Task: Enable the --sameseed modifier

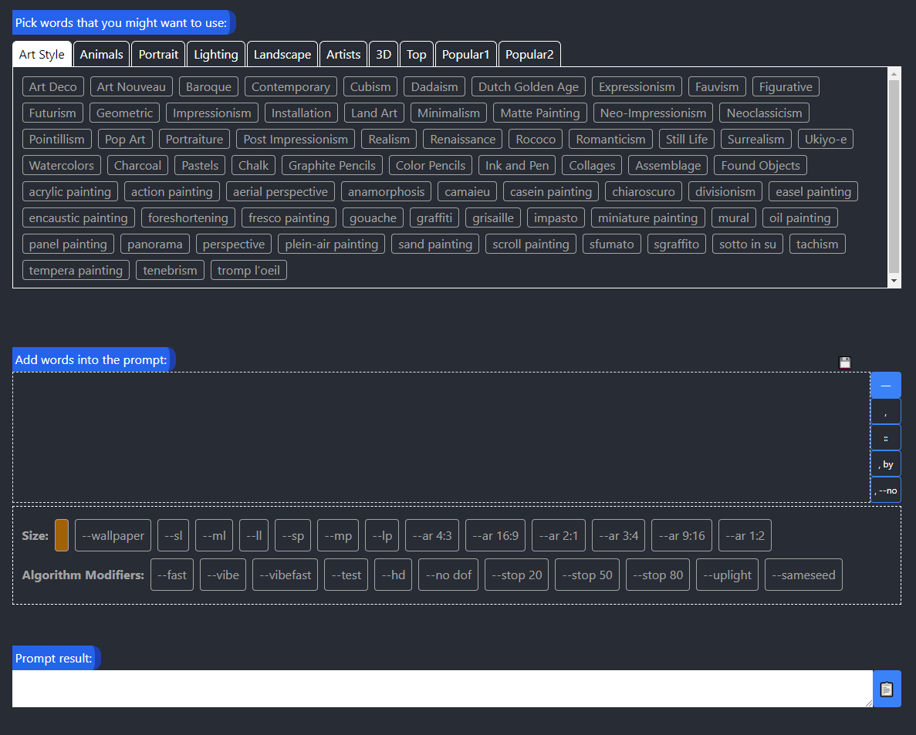Action: point(803,575)
